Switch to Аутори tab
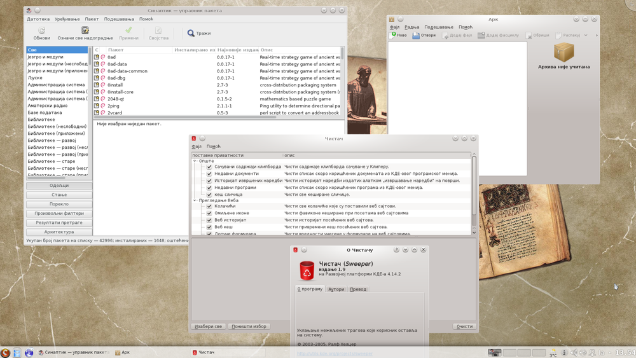This screenshot has width=636, height=358. [336, 289]
